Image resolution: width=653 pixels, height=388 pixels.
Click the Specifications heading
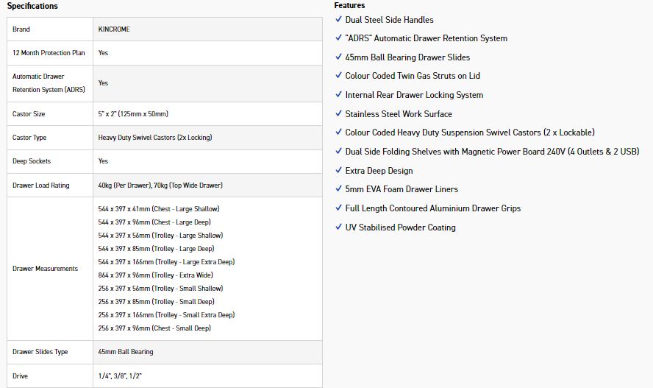pos(32,6)
